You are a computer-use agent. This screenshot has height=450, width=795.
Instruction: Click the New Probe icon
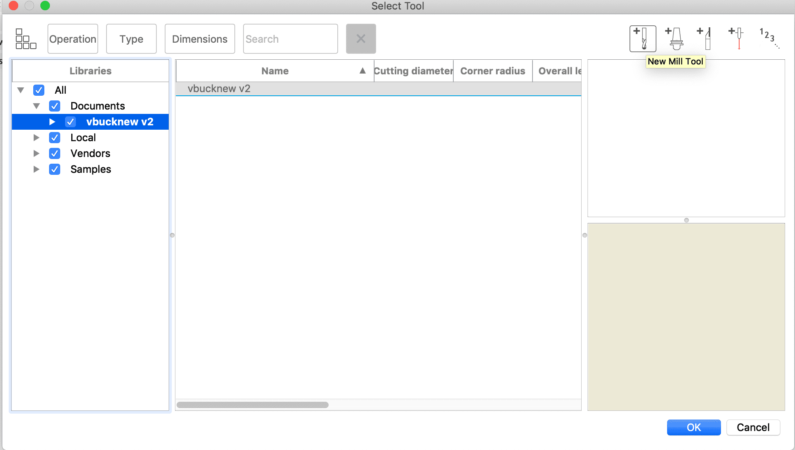point(737,39)
